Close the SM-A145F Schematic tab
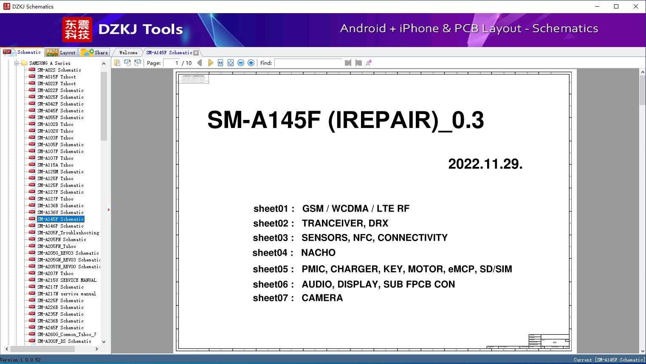Image resolution: width=646 pixels, height=364 pixels. [x=196, y=53]
